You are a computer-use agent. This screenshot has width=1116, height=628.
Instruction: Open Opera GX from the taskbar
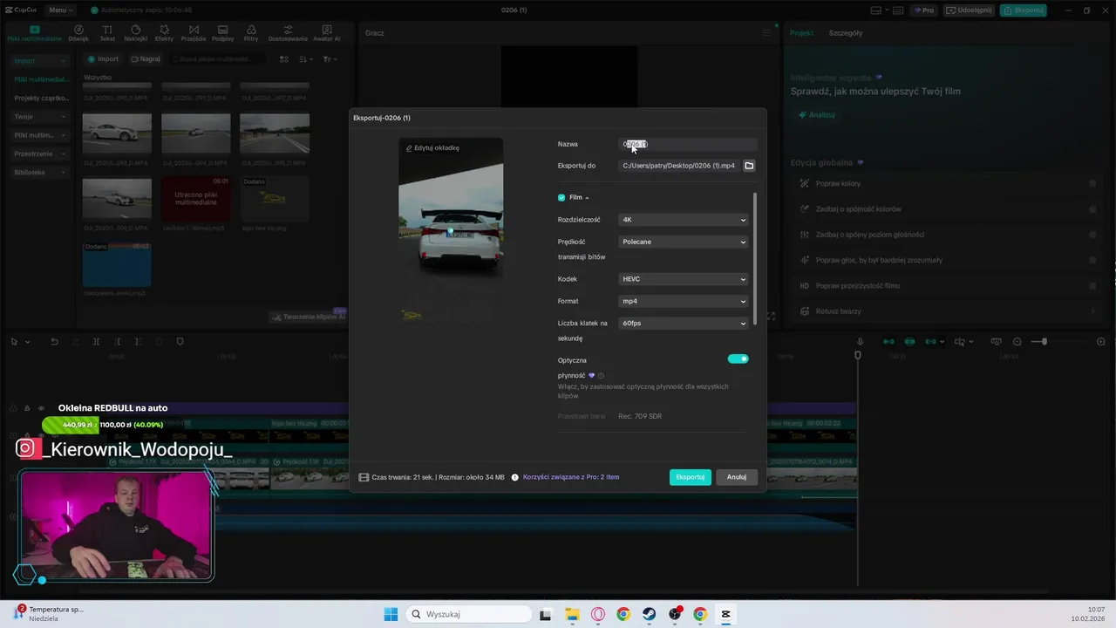(598, 614)
